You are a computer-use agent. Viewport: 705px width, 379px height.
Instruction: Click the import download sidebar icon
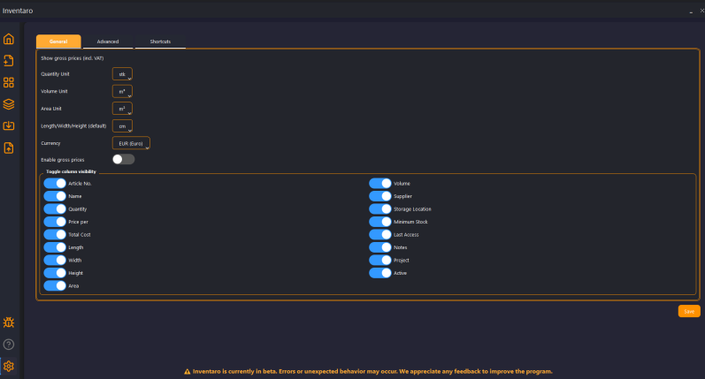[9, 125]
